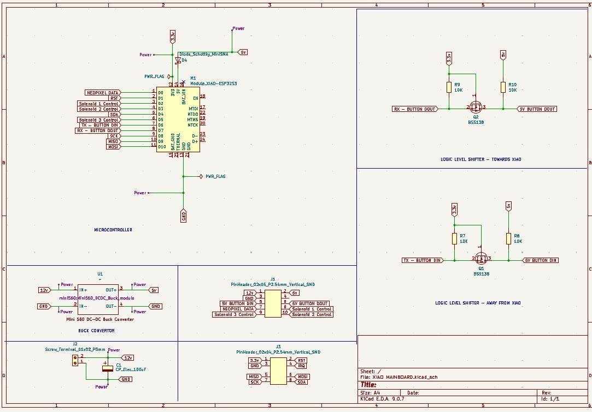Select the R10 10K resistor symbol

(503, 87)
